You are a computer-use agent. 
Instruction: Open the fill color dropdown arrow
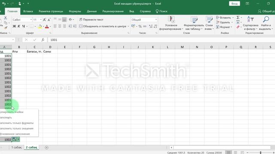point(43,27)
